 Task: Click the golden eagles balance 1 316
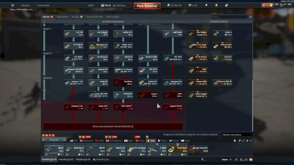coord(193,5)
